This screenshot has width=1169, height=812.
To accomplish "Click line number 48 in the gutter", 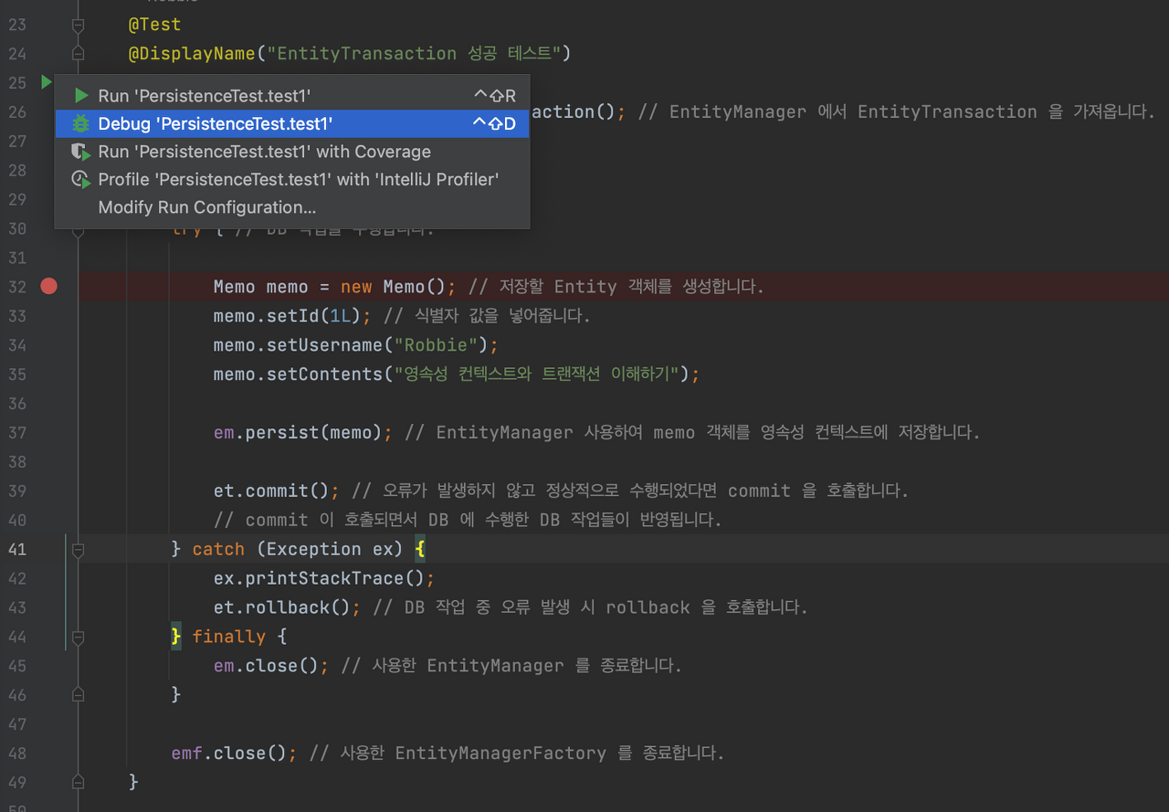I will 18,754.
